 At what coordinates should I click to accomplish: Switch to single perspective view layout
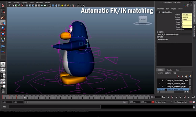click(3, 64)
